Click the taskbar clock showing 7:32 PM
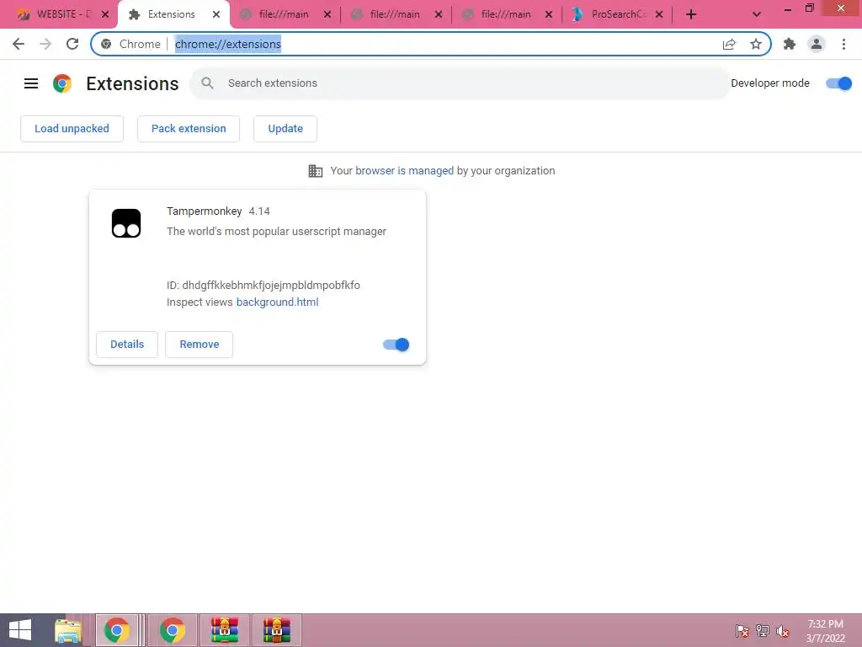The image size is (862, 647). [x=825, y=630]
